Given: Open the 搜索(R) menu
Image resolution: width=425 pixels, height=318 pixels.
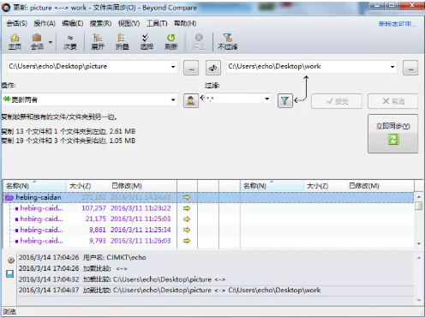Looking at the screenshot, I should coord(100,23).
